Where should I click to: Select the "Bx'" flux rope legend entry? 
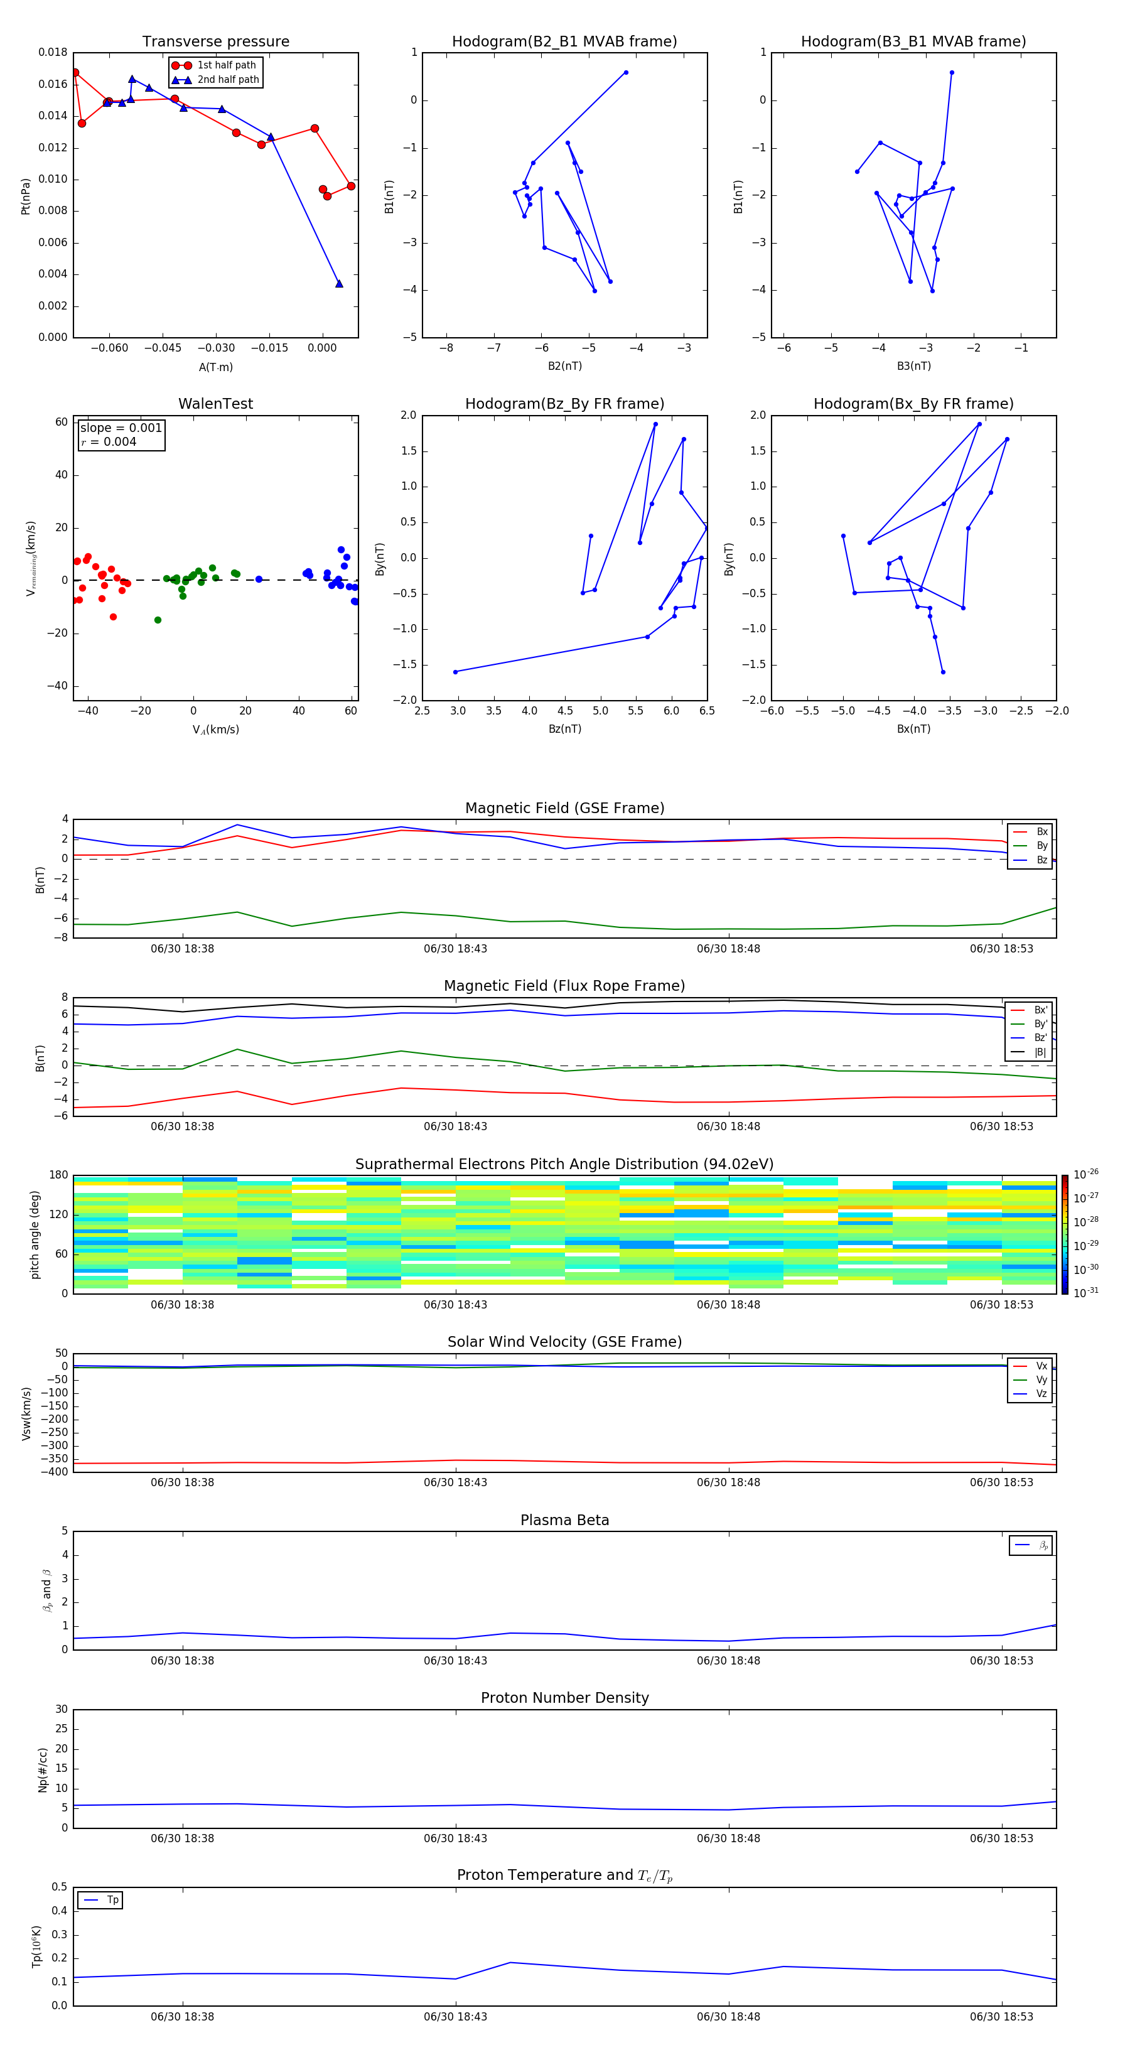pos(1030,1010)
